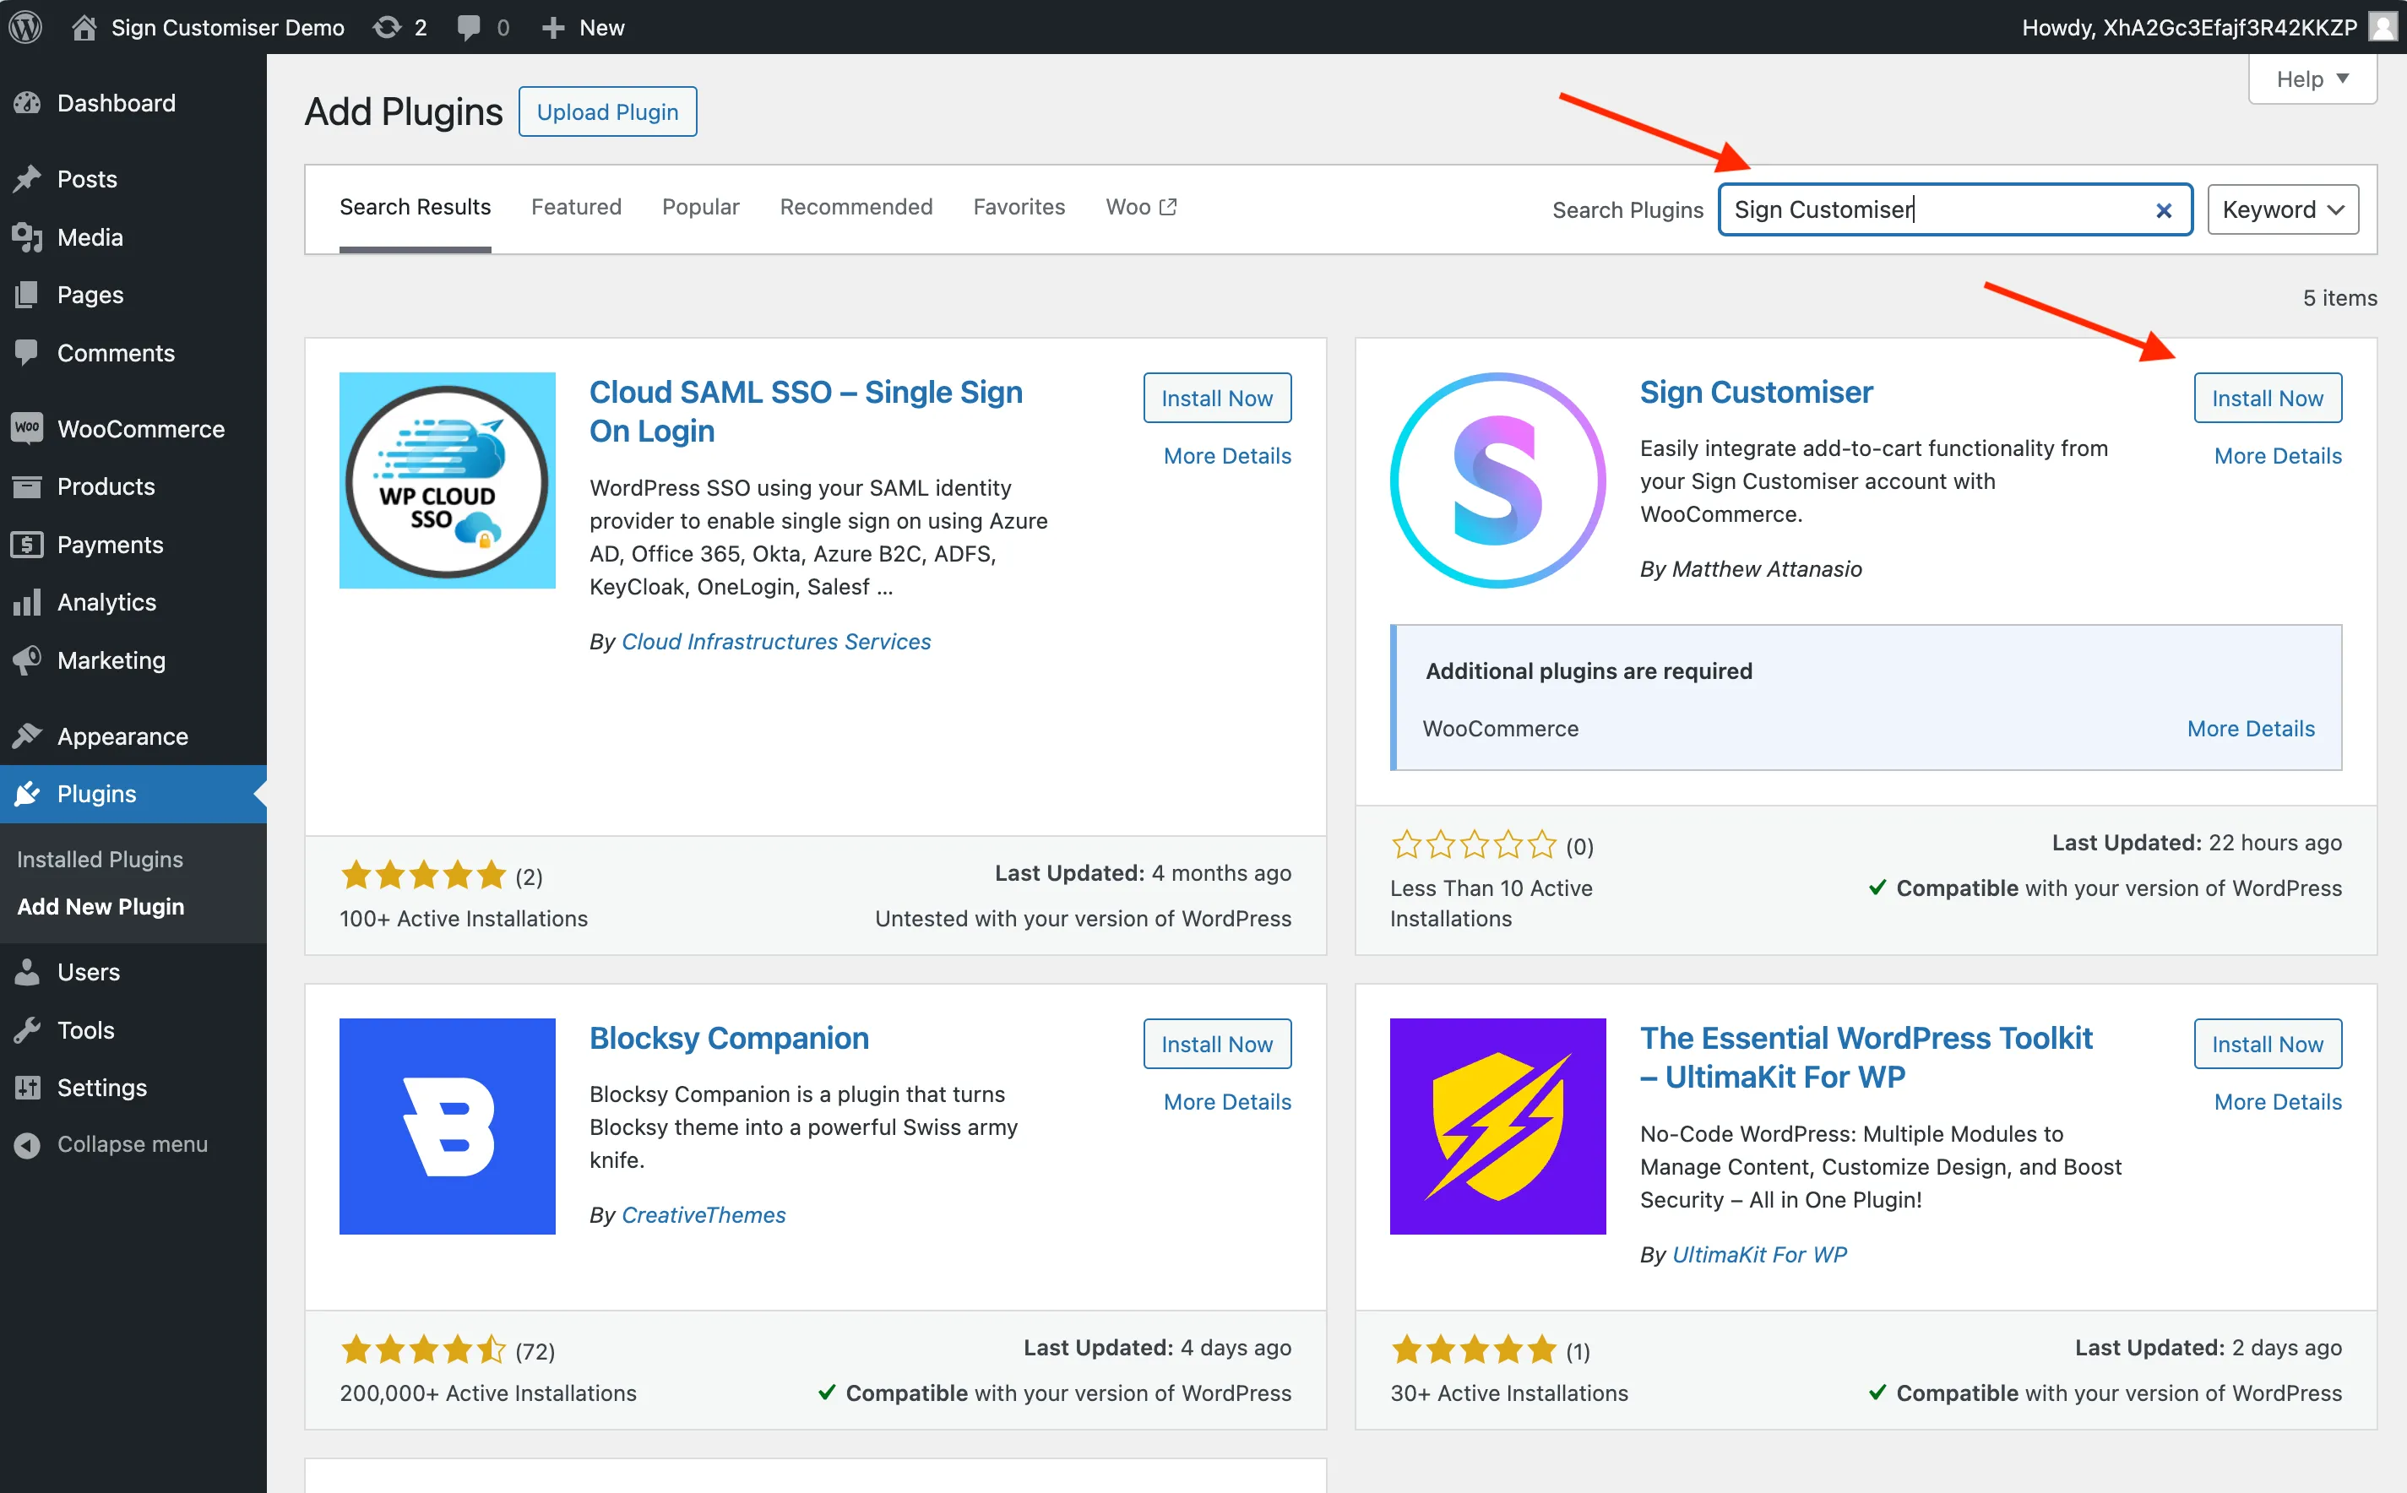This screenshot has height=1493, width=2407.
Task: Open WooCommerce from the sidebar
Action: (x=140, y=428)
